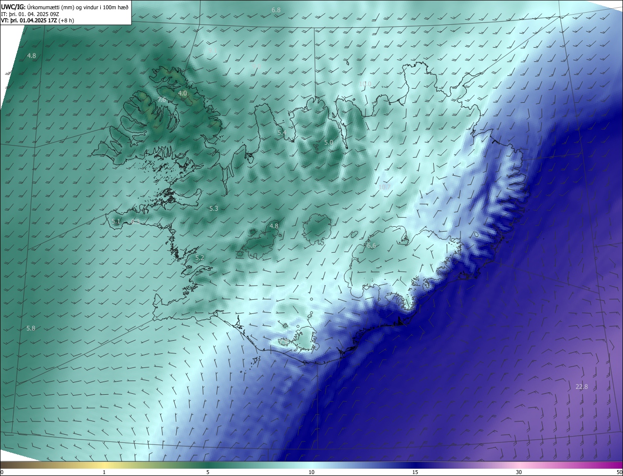Click the 5.2 value label on the map
Screen dimensions: 623x476
[200, 257]
